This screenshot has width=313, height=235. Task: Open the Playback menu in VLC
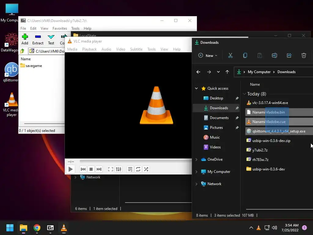[x=90, y=49]
